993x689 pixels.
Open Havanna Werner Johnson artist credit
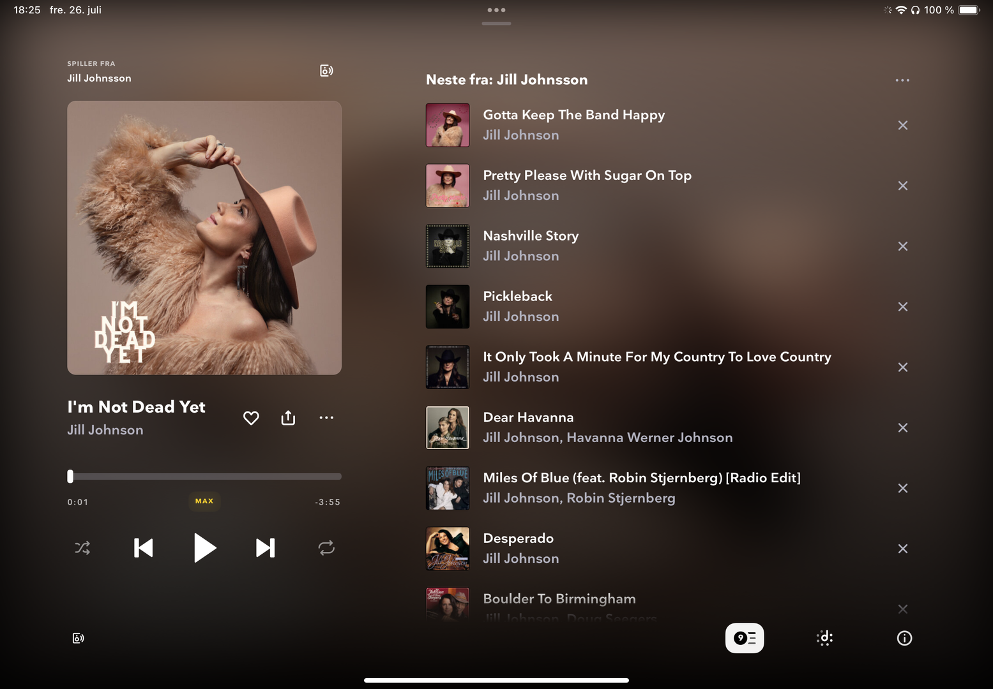pyautogui.click(x=649, y=438)
